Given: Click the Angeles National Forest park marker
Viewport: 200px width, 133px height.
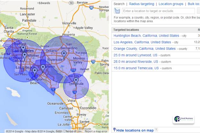Looking at the screenshot, I should pos(27,37).
